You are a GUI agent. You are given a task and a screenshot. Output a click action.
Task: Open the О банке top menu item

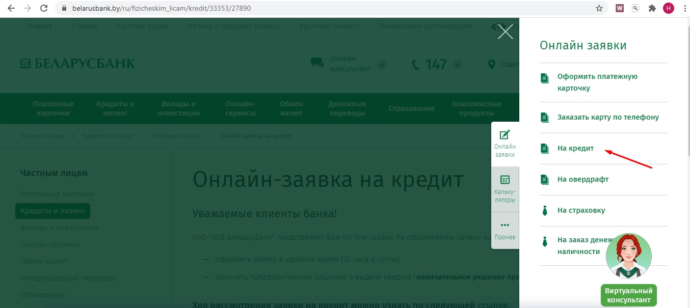coord(84,26)
